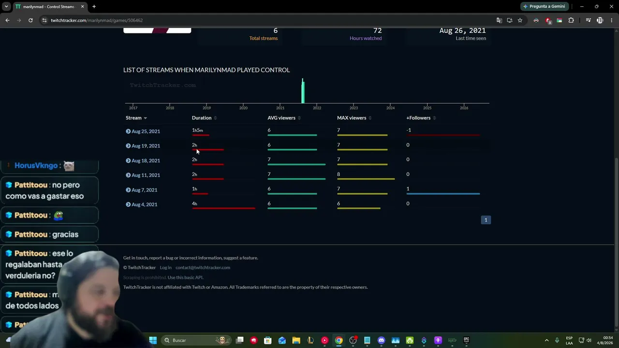Viewport: 619px width, 348px height.
Task: Sort table by MAX viewers column
Action: (x=354, y=118)
